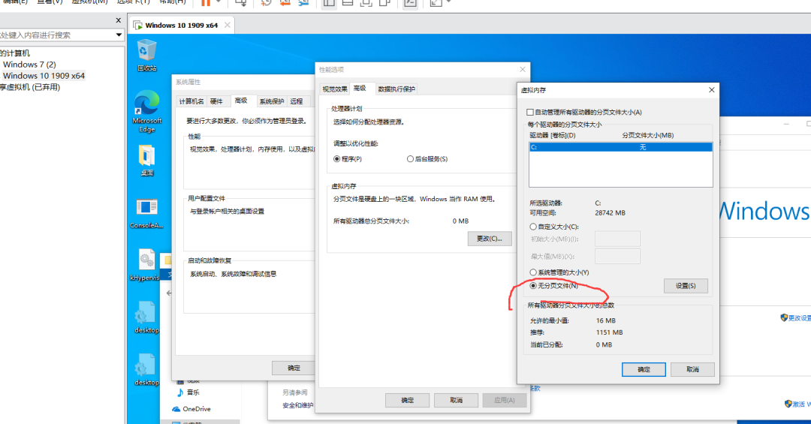
Task: Select the shared VMs (已弃用) library item
Action: 30,87
